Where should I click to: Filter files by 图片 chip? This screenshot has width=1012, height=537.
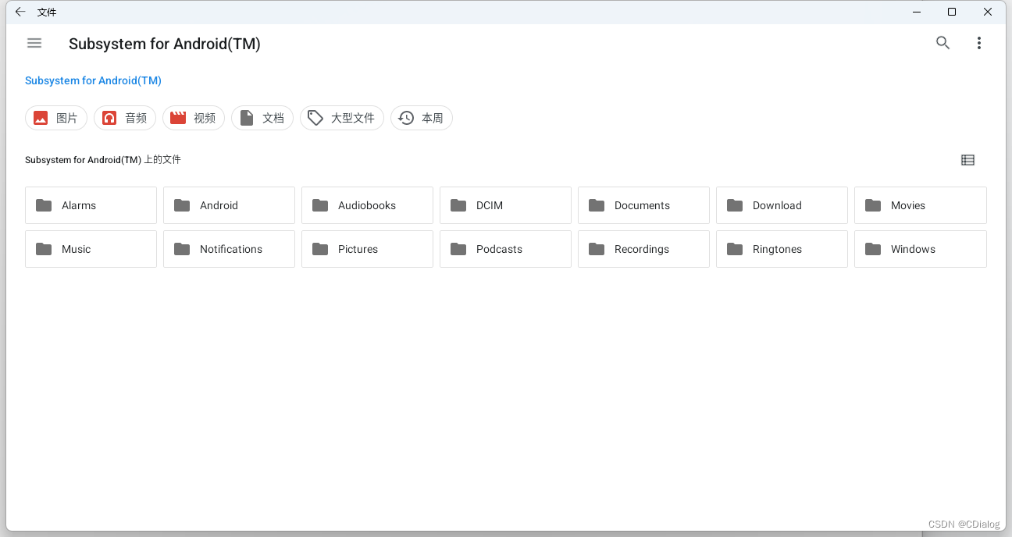[x=56, y=118]
